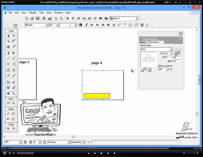Image resolution: width=203 pixels, height=157 pixels.
Task: Go to next page button
Action: 30,142
